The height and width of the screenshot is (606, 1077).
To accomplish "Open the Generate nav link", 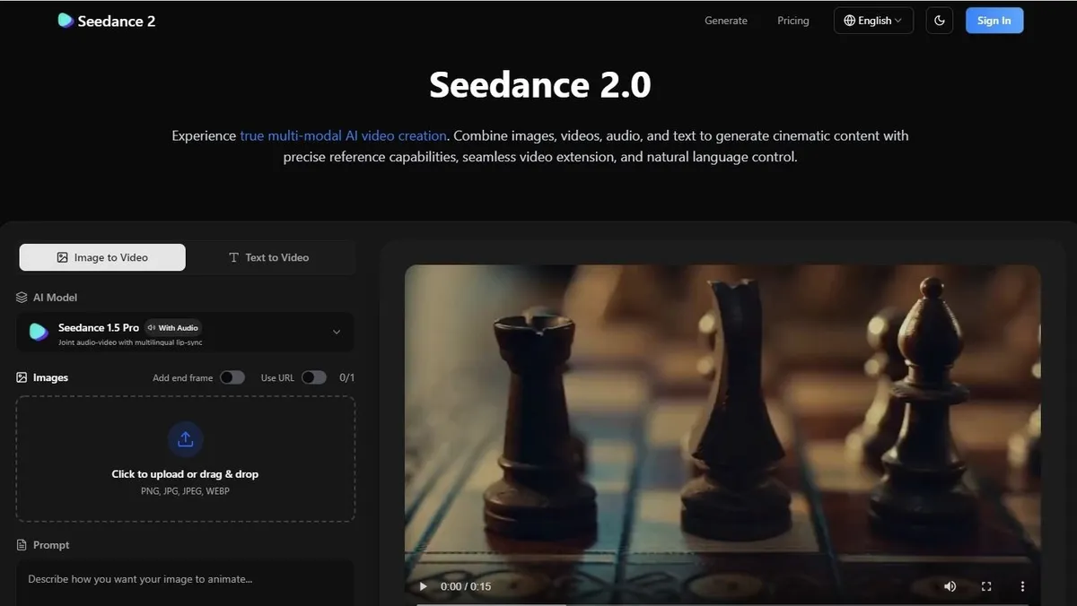I will coord(725,21).
